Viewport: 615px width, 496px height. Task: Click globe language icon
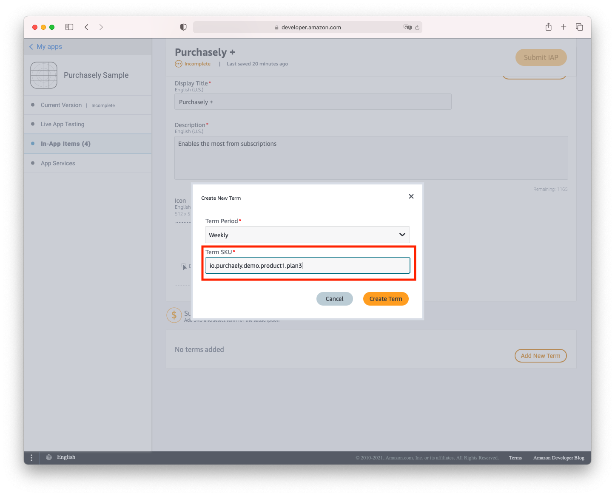pos(49,457)
